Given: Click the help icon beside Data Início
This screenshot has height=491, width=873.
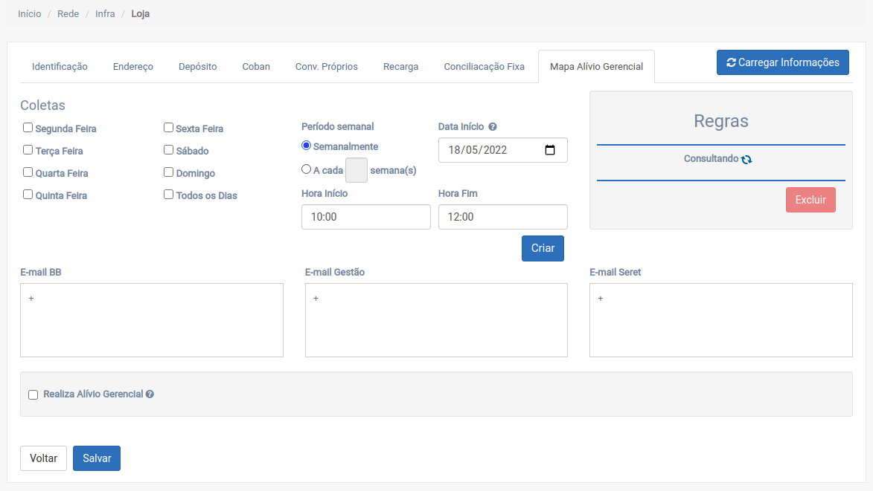Looking at the screenshot, I should click(493, 127).
